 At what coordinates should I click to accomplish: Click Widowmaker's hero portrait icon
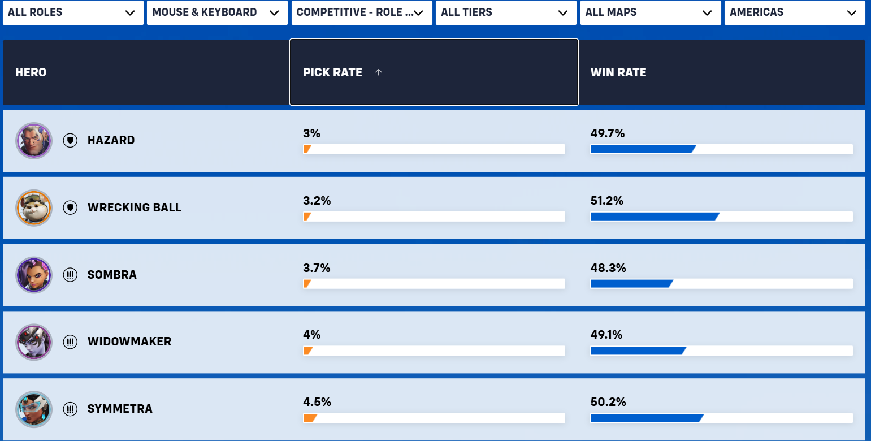pos(34,342)
